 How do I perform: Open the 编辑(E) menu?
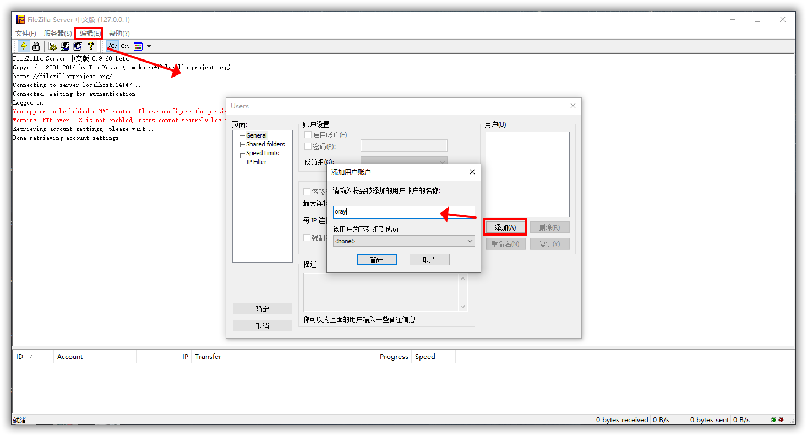click(x=90, y=34)
